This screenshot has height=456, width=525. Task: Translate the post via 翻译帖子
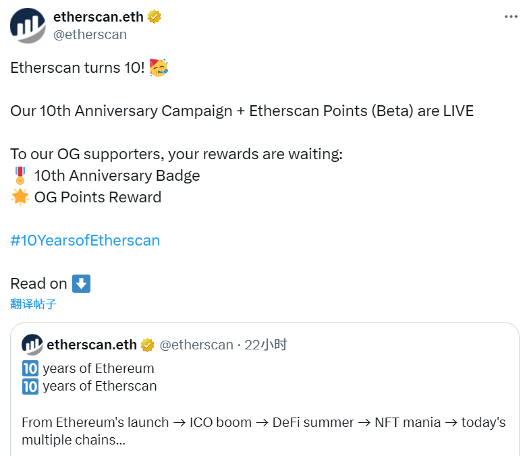(x=34, y=304)
